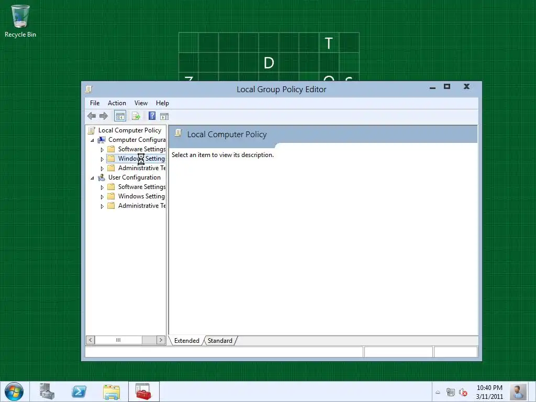Viewport: 536px width, 402px height.
Task: Minimize the Local Group Policy Editor window
Action: (x=432, y=87)
